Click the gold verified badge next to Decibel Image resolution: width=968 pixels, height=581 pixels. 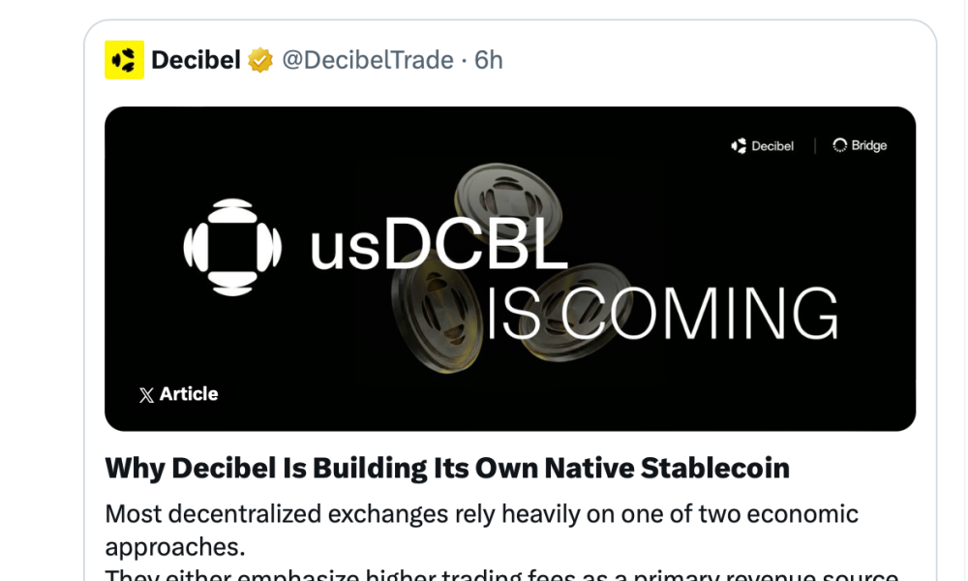[257, 60]
